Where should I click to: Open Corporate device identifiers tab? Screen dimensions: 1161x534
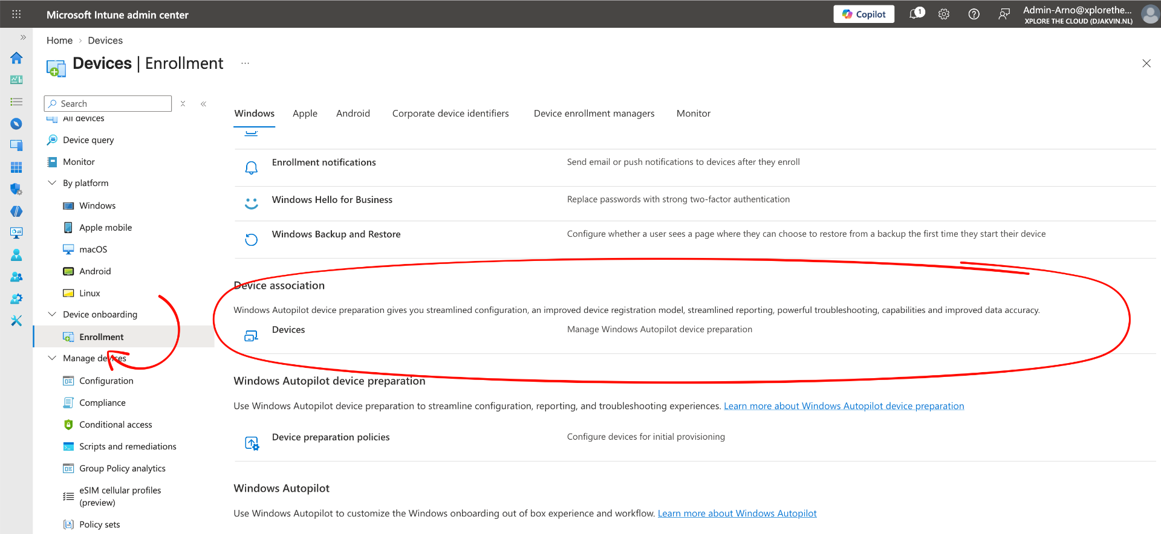coord(450,114)
